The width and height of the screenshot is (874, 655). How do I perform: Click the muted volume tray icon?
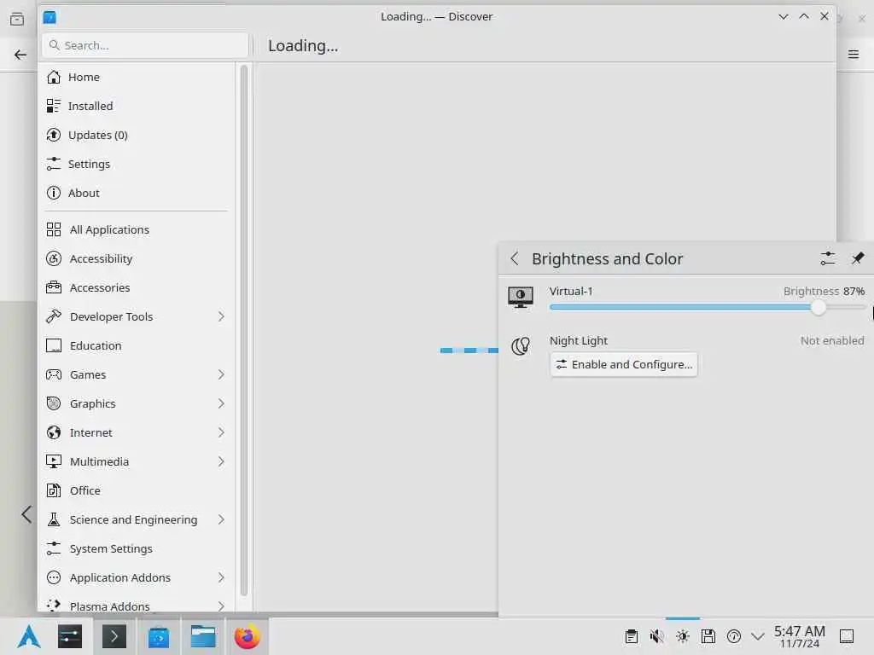click(656, 636)
